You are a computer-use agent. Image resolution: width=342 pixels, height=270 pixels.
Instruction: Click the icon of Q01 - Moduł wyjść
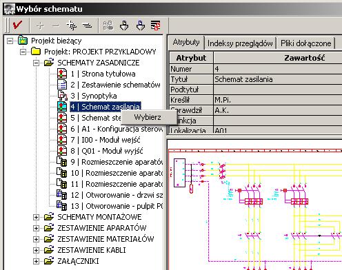click(x=62, y=151)
